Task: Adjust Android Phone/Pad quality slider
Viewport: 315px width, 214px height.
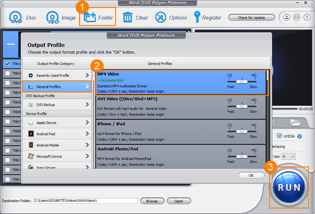Action: [242, 156]
